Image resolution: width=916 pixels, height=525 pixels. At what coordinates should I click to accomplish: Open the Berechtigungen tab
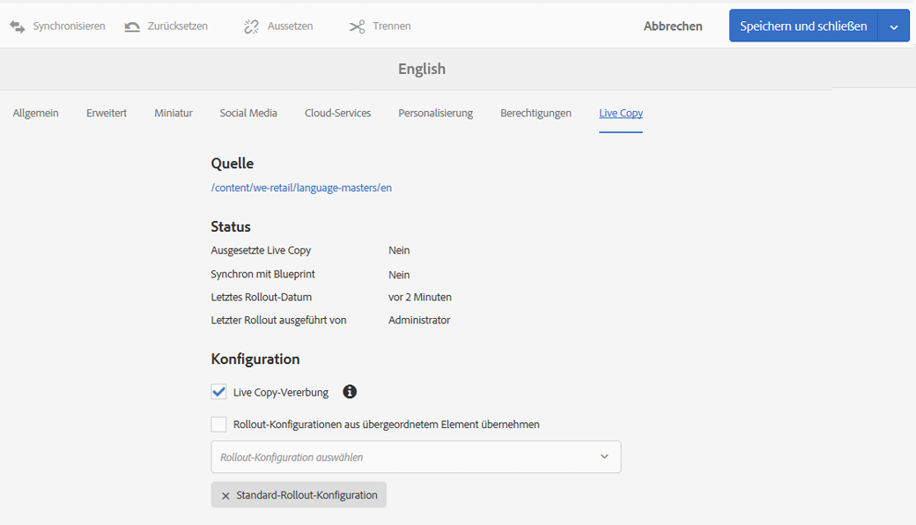pyautogui.click(x=536, y=113)
